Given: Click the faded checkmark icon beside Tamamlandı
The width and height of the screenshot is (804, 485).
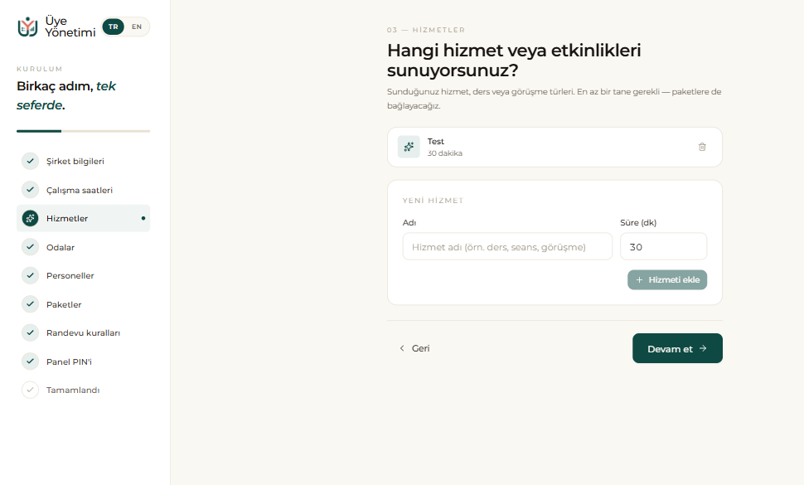Looking at the screenshot, I should [x=30, y=390].
